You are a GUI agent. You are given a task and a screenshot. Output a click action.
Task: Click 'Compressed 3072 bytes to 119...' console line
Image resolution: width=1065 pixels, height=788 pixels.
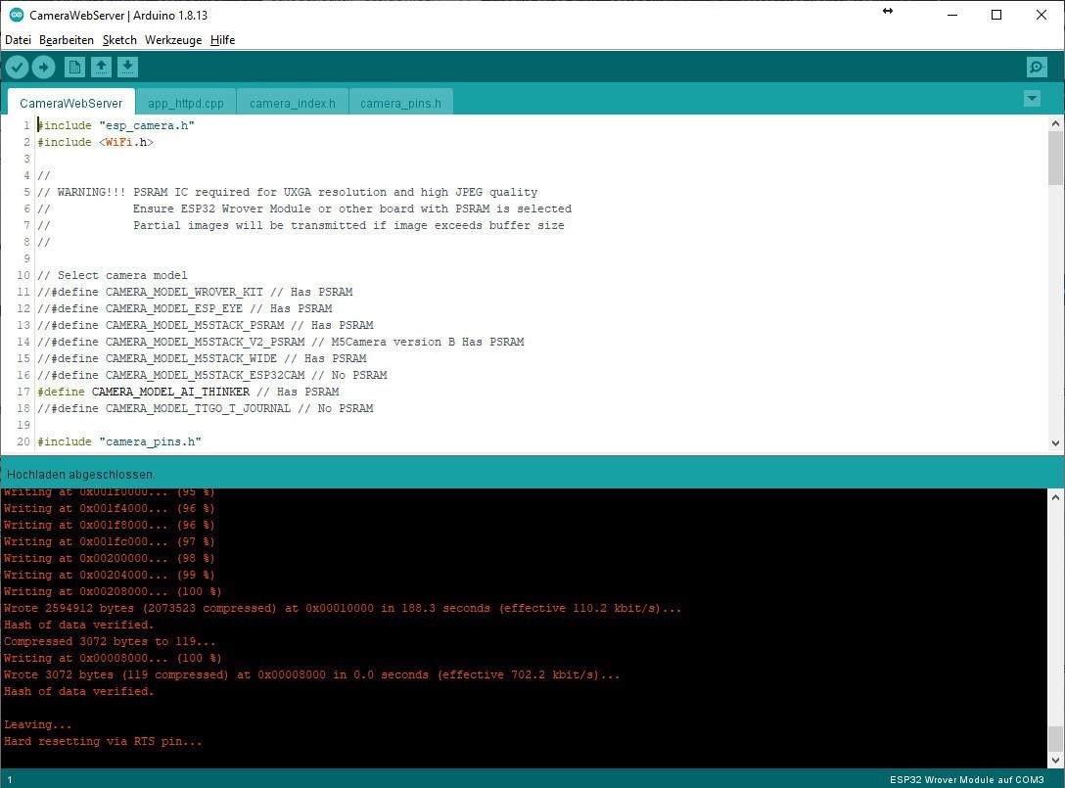click(x=110, y=641)
